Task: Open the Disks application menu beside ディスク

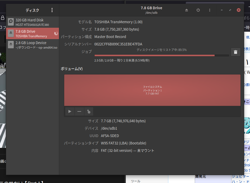Action: pos(52,10)
